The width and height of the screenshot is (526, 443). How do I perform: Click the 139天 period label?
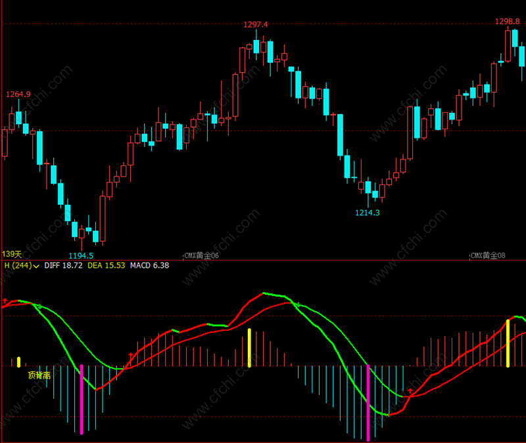coord(12,255)
